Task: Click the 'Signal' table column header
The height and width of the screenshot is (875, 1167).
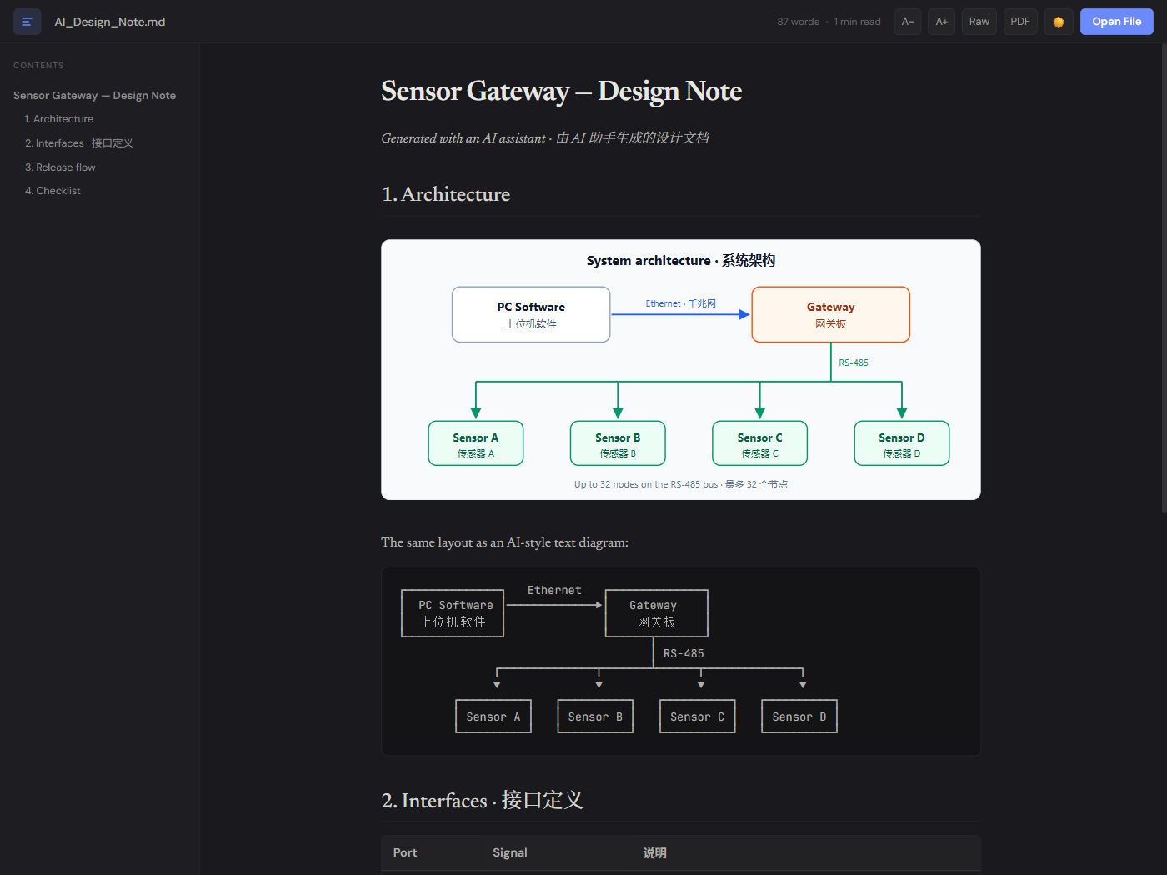Action: pyautogui.click(x=510, y=852)
